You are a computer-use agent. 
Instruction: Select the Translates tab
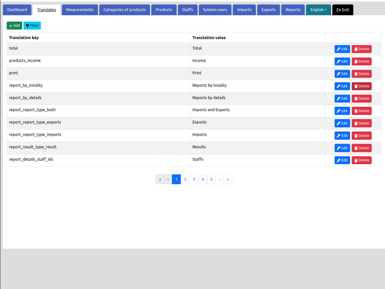[x=47, y=10]
